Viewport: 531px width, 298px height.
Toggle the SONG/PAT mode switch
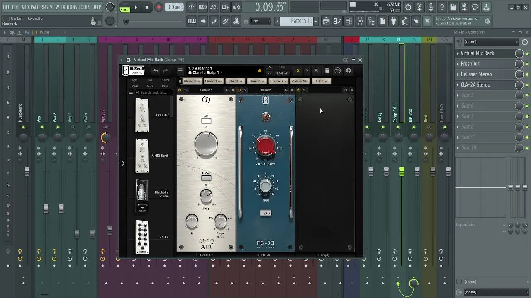click(x=125, y=7)
